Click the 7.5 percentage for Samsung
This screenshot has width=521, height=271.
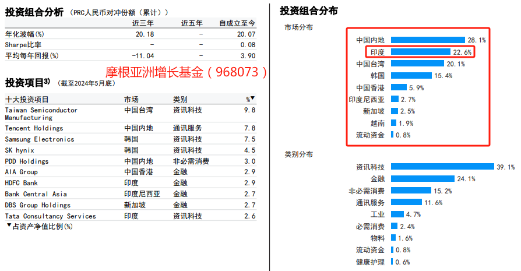(250, 139)
